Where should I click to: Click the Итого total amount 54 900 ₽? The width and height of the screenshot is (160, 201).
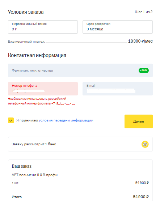141,197
